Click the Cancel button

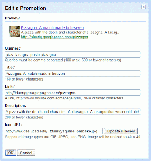(x=26, y=153)
